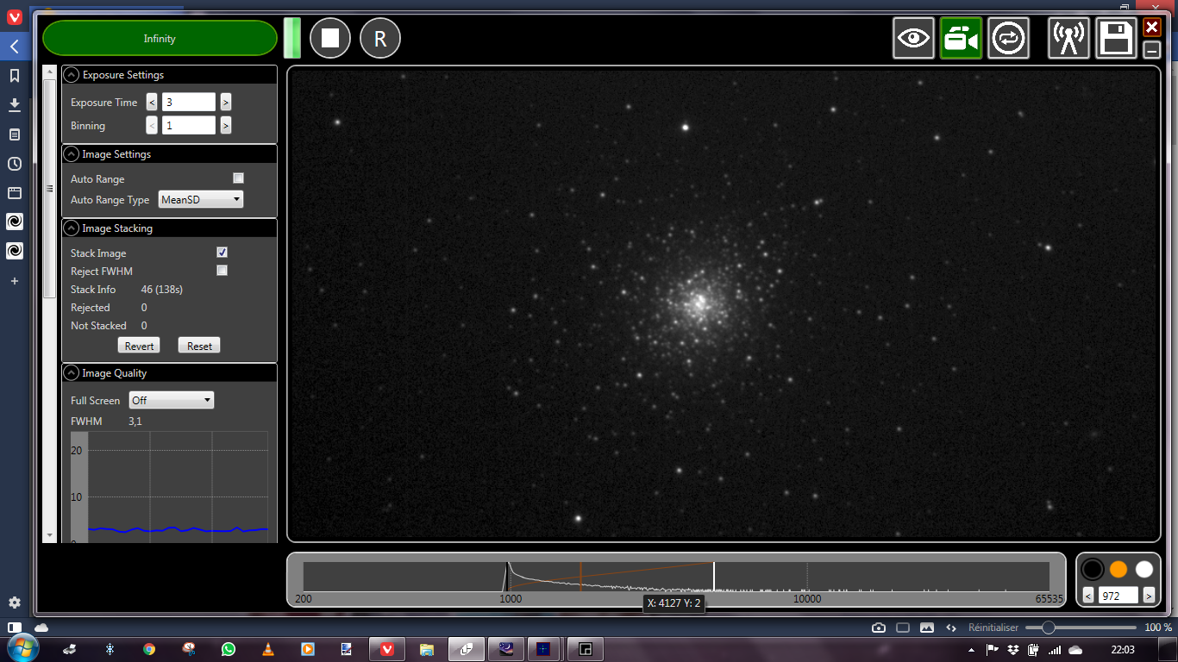1178x662 pixels.
Task: Click the settings panel vertical scrollbar
Action: point(49,190)
